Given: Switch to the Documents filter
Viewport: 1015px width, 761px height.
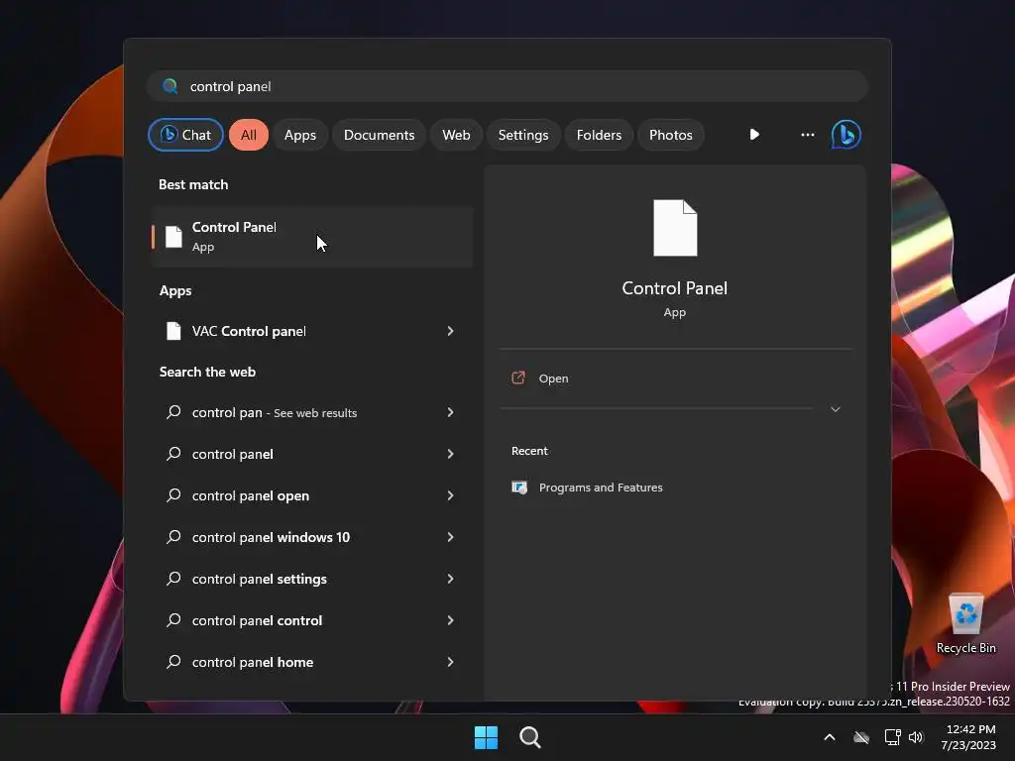Looking at the screenshot, I should click(379, 135).
